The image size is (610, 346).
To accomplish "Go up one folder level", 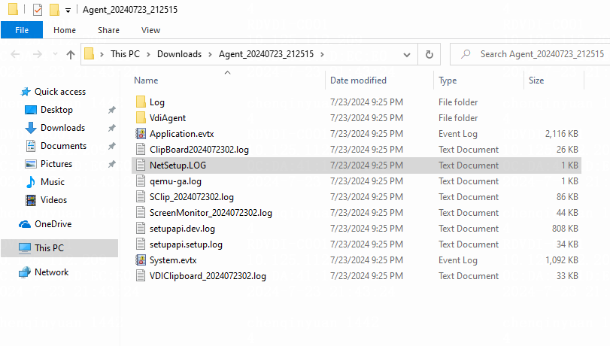I will (x=71, y=54).
